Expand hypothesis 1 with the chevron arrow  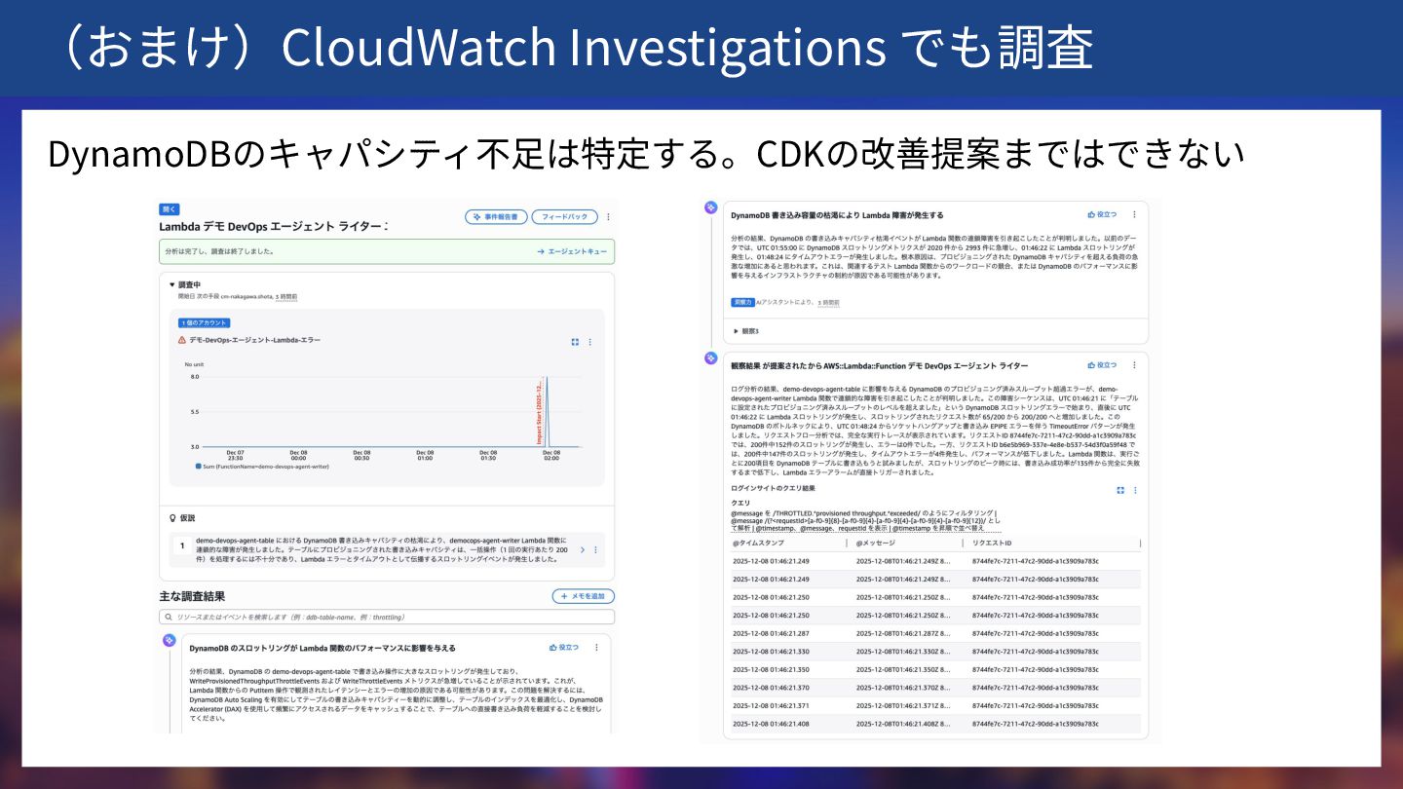tap(583, 550)
